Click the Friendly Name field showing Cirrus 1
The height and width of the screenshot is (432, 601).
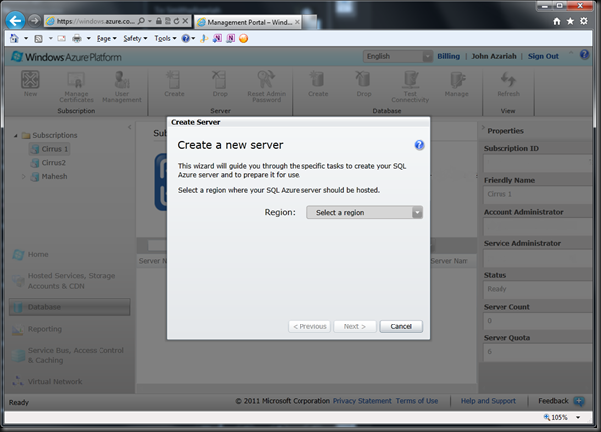pos(537,194)
